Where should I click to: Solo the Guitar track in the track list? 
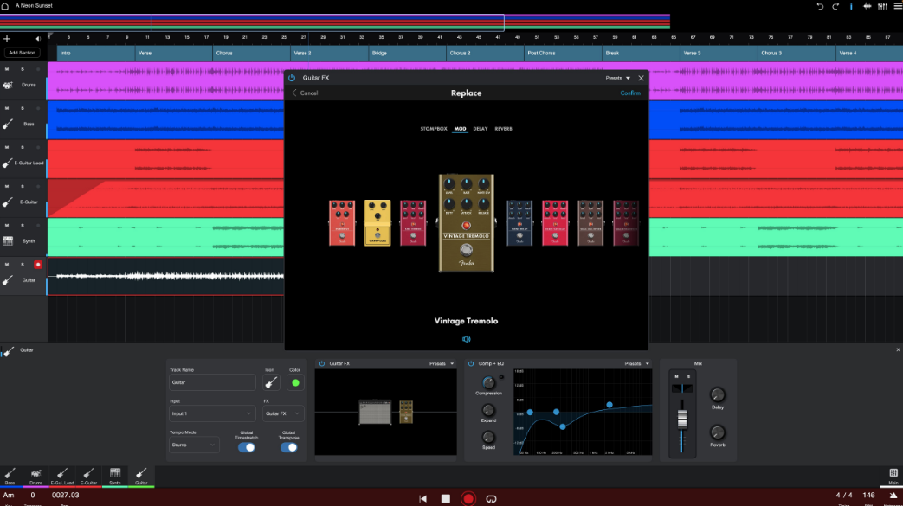click(23, 265)
